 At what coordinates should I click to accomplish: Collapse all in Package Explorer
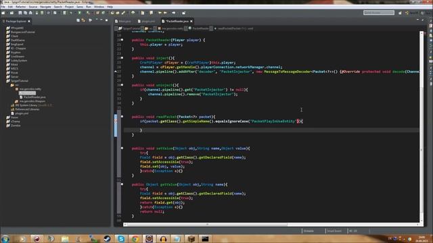[78, 20]
